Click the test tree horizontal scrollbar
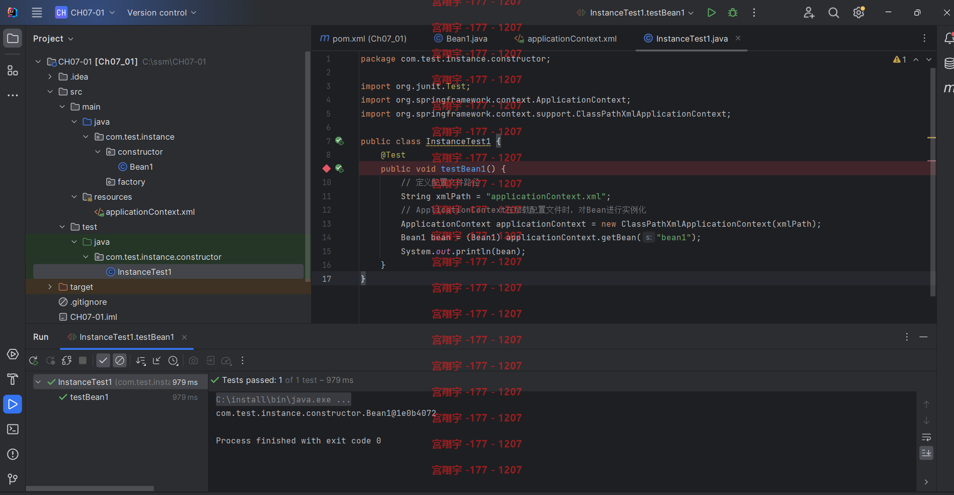 (90, 488)
